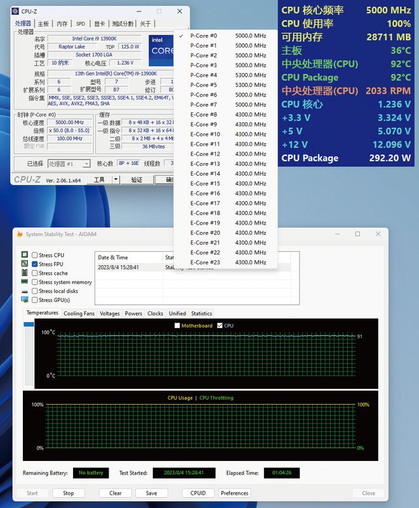Open the 处理器 #1 selection dropdown in CPU-Z
This screenshot has width=419, height=508.
[x=69, y=164]
